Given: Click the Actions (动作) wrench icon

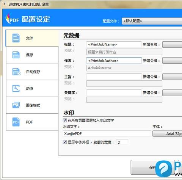Looking at the screenshot, I should pos(16,88).
